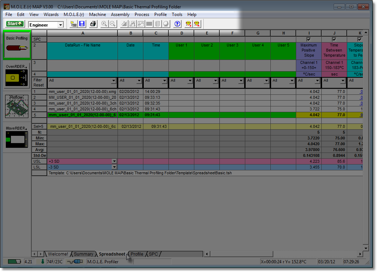Open Maximum Positive Slope filter dropdown
377x272 pixels.
click(317, 81)
